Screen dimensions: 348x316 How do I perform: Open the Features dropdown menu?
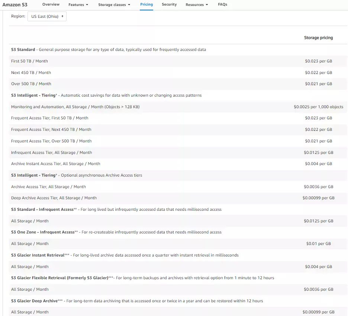(78, 5)
